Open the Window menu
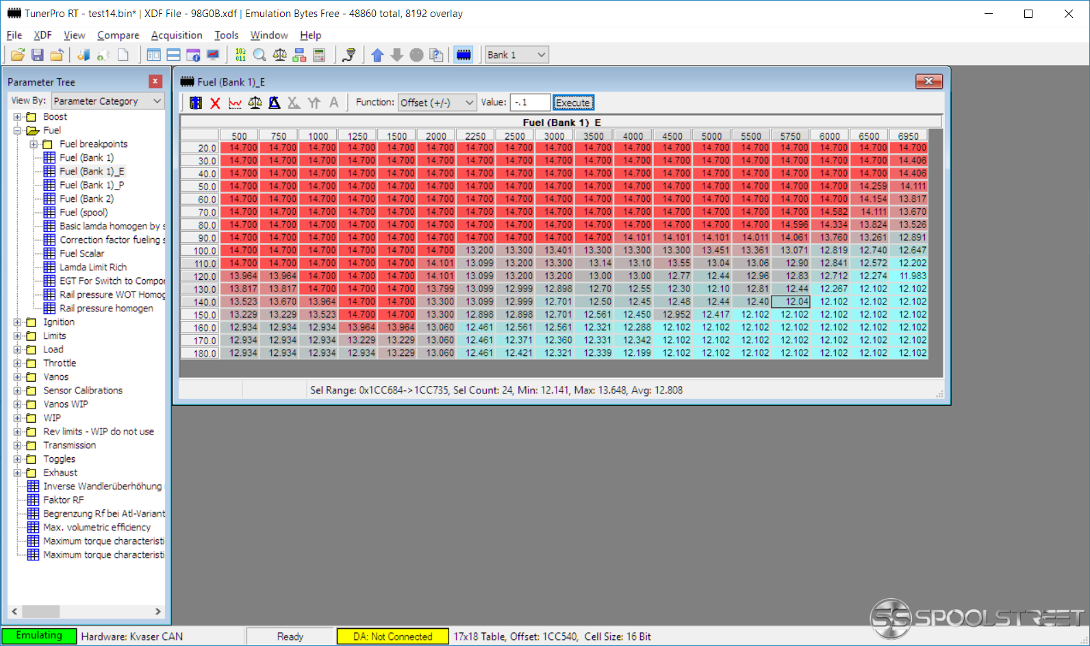This screenshot has width=1090, height=646. coord(269,35)
